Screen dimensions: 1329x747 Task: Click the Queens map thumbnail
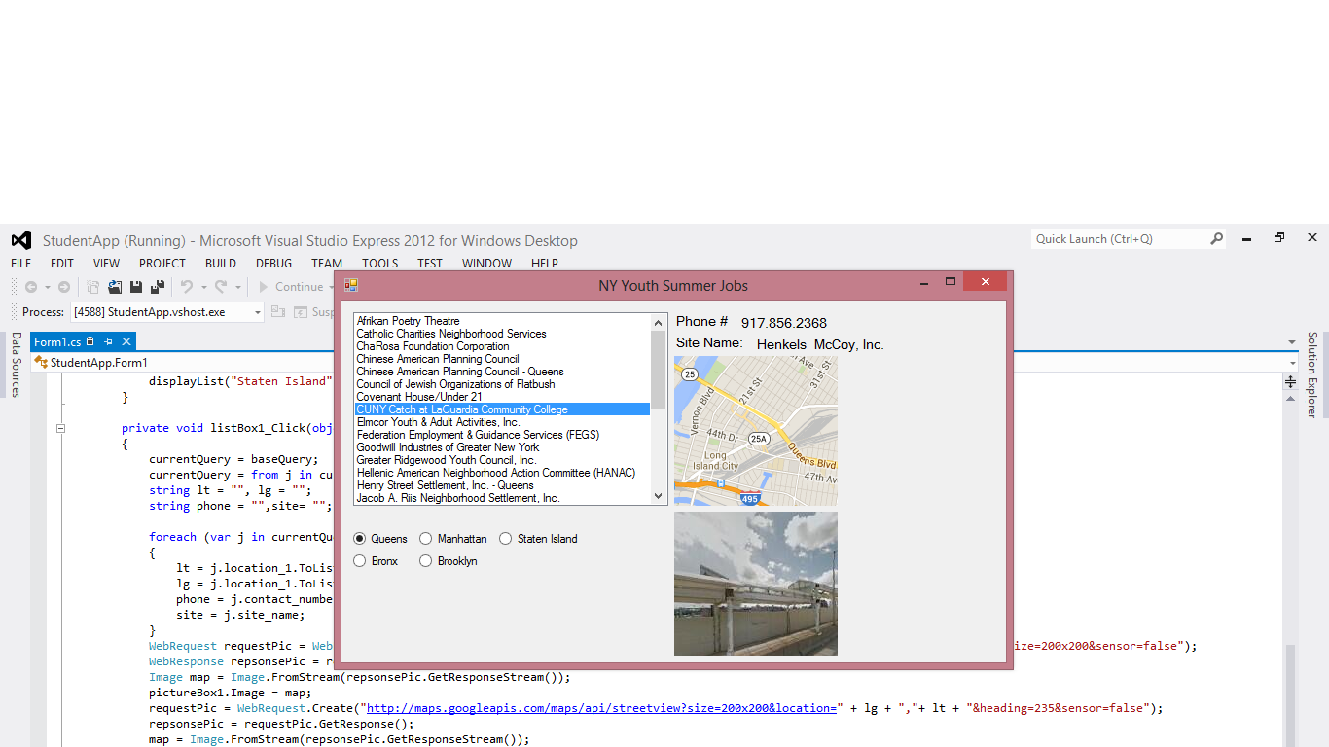coord(756,431)
